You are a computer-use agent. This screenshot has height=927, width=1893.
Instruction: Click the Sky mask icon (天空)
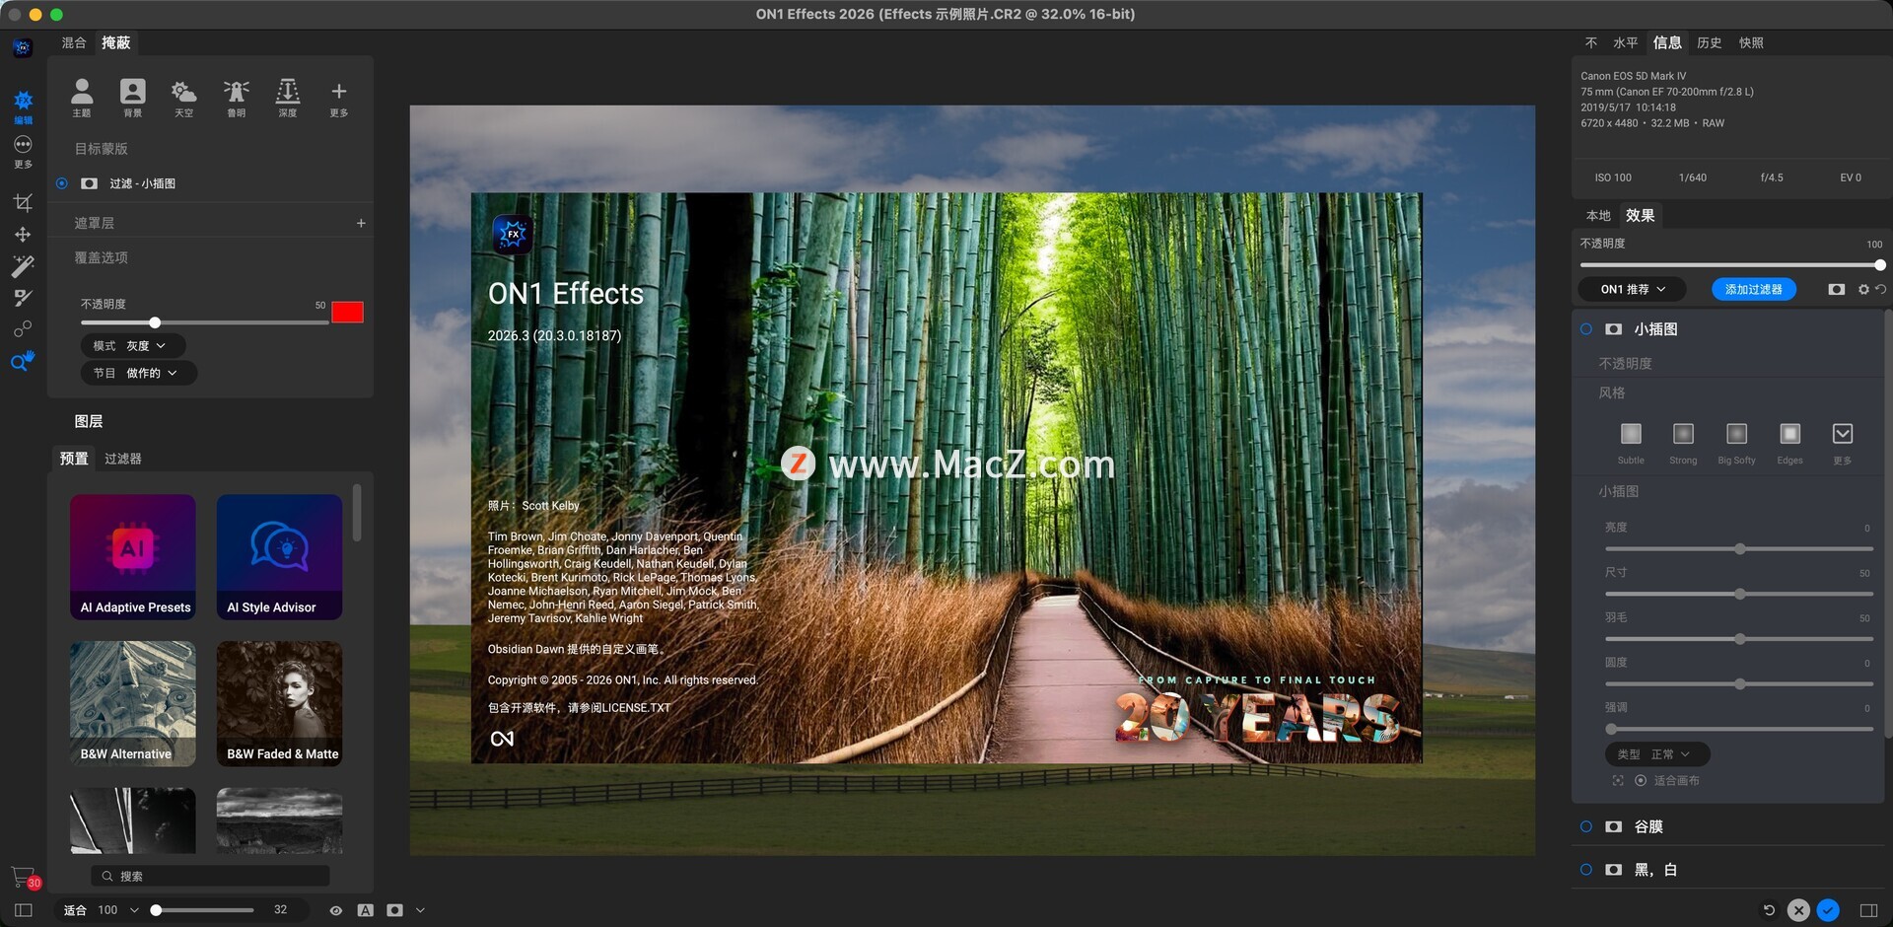(183, 97)
